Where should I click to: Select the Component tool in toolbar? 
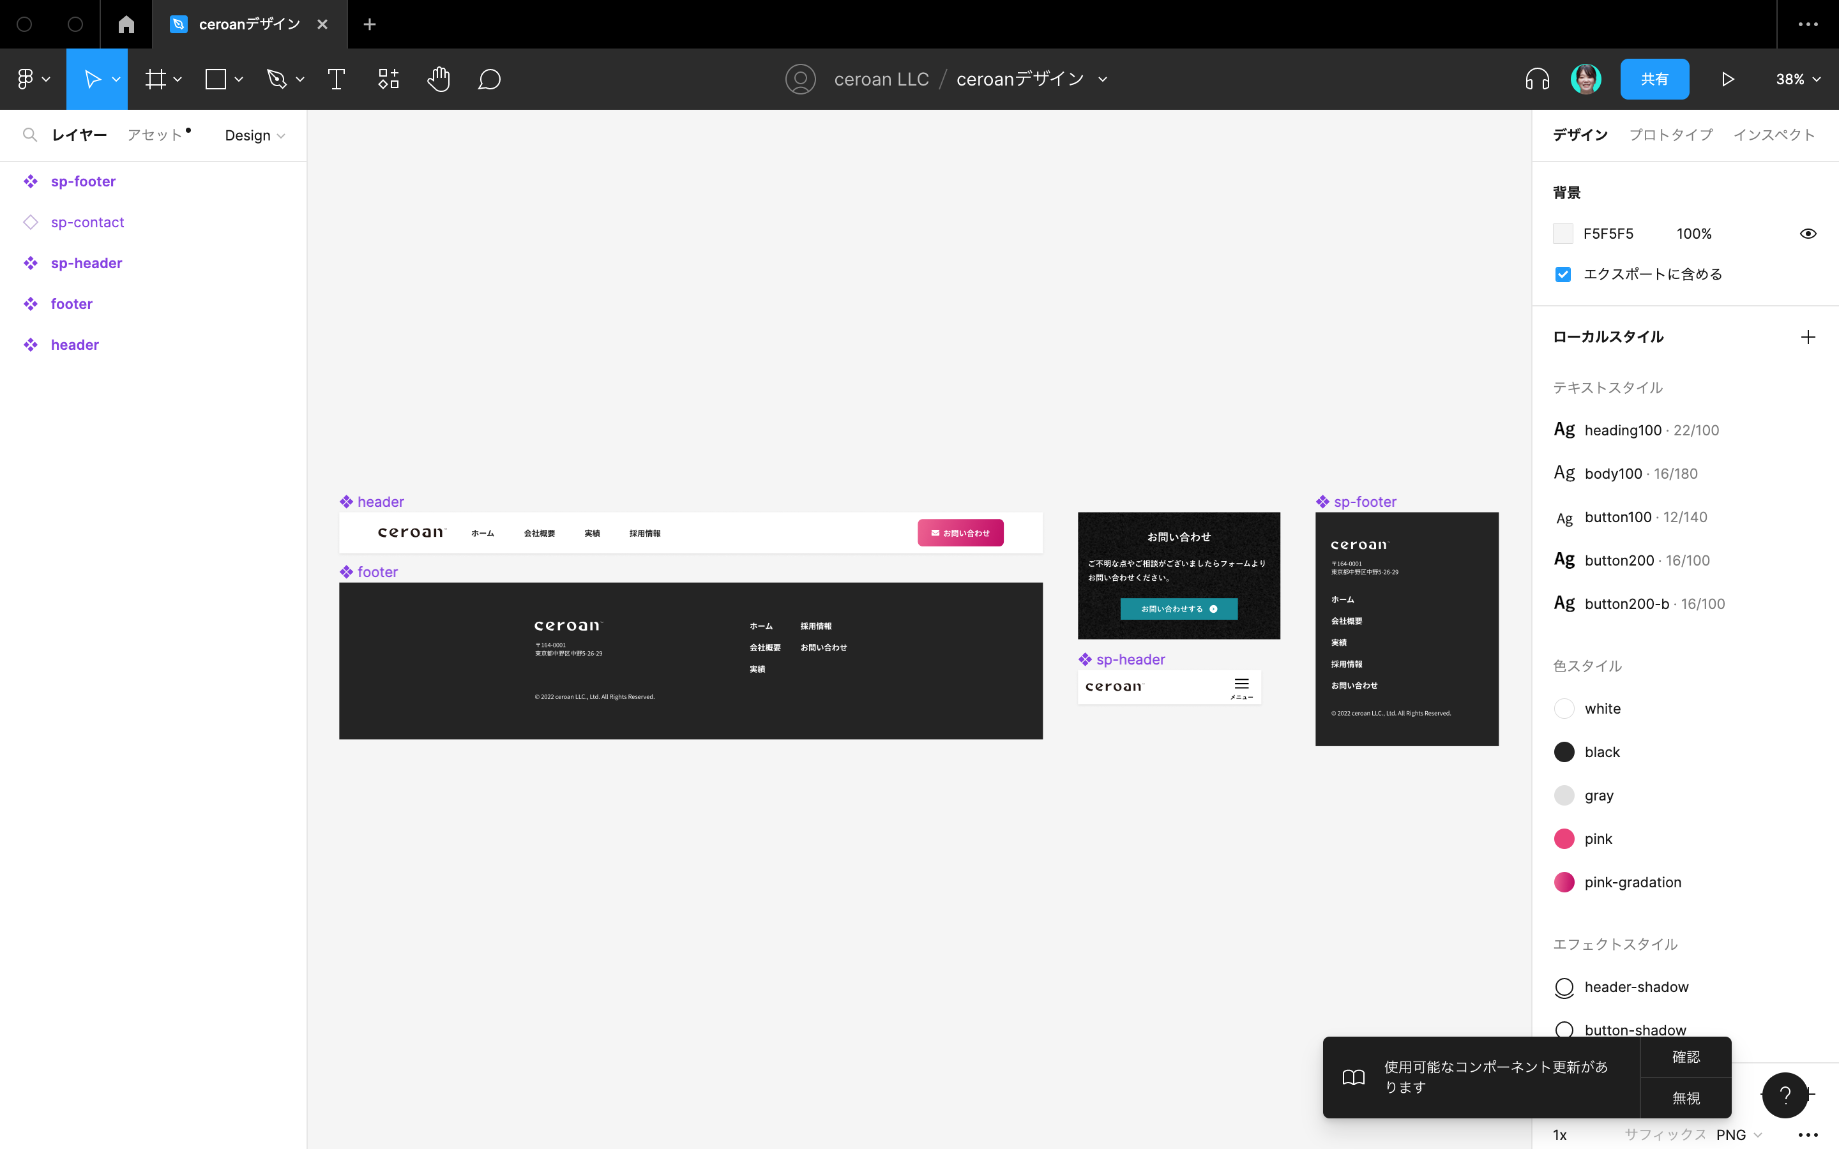pyautogui.click(x=388, y=79)
